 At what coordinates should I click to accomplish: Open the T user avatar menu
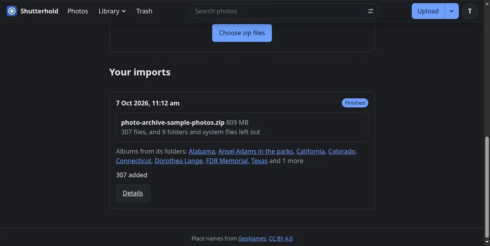(x=470, y=11)
